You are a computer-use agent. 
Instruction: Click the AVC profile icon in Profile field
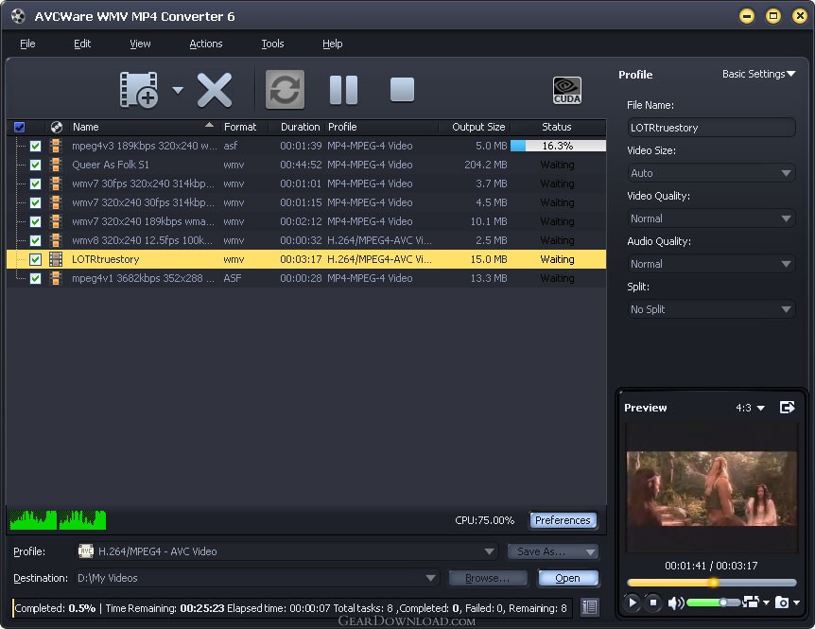[86, 551]
